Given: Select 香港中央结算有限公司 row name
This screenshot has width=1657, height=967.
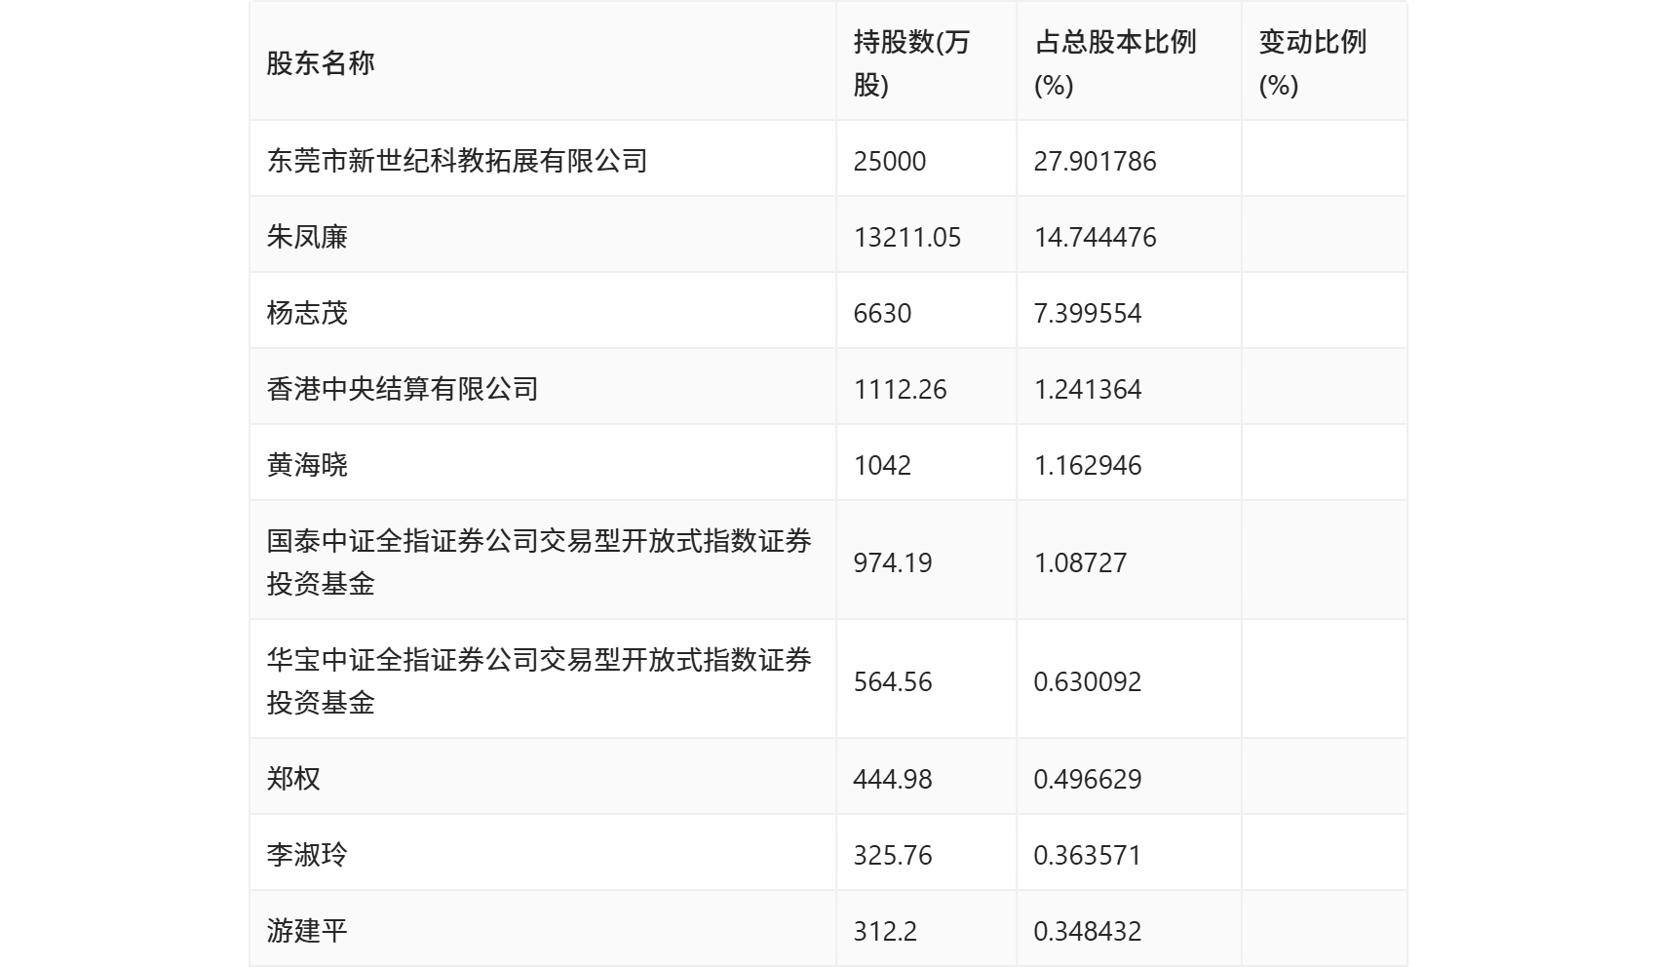Looking at the screenshot, I should pyautogui.click(x=403, y=389).
